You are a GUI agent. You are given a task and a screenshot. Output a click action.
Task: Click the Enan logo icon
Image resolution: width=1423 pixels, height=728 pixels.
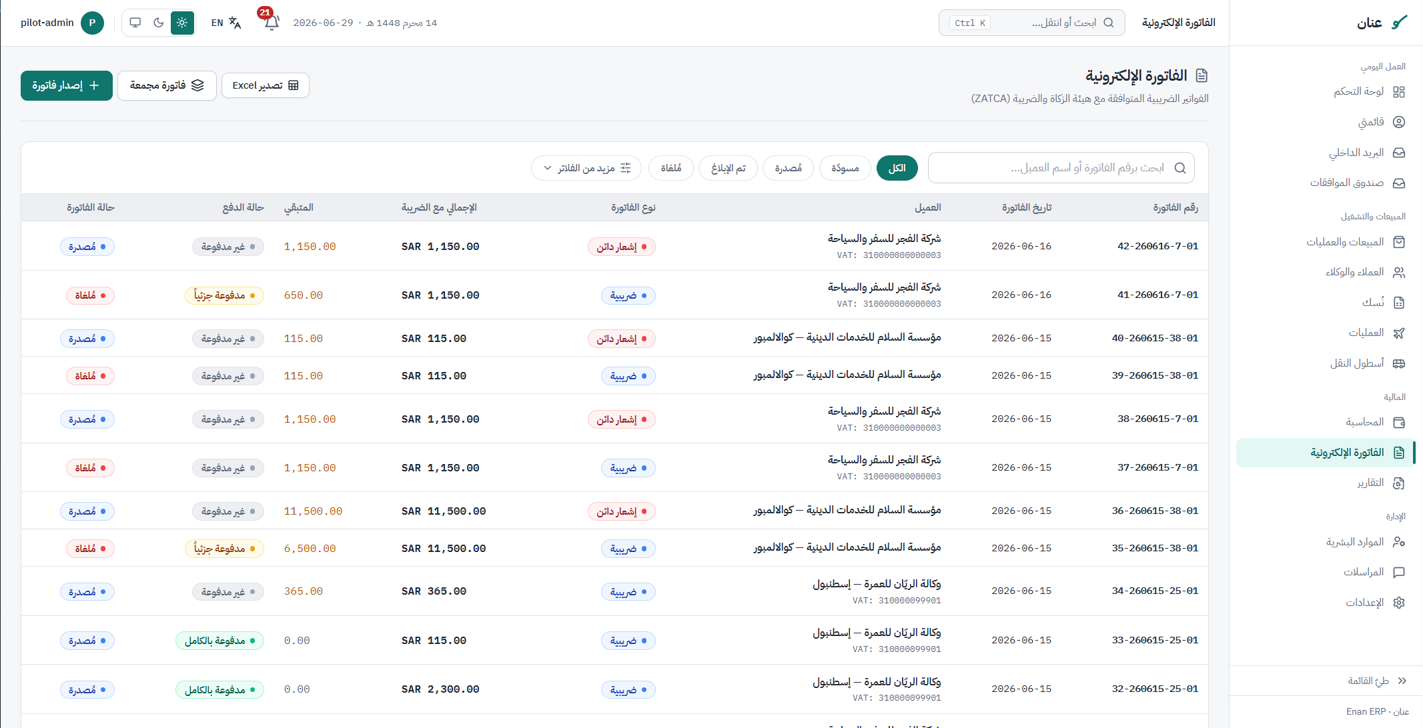point(1400,23)
